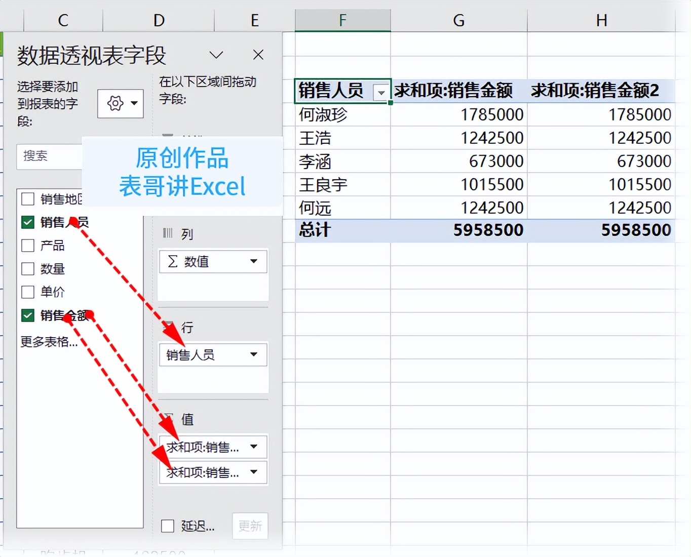Click the 更新 button
Image resolution: width=691 pixels, height=557 pixels.
(x=250, y=526)
